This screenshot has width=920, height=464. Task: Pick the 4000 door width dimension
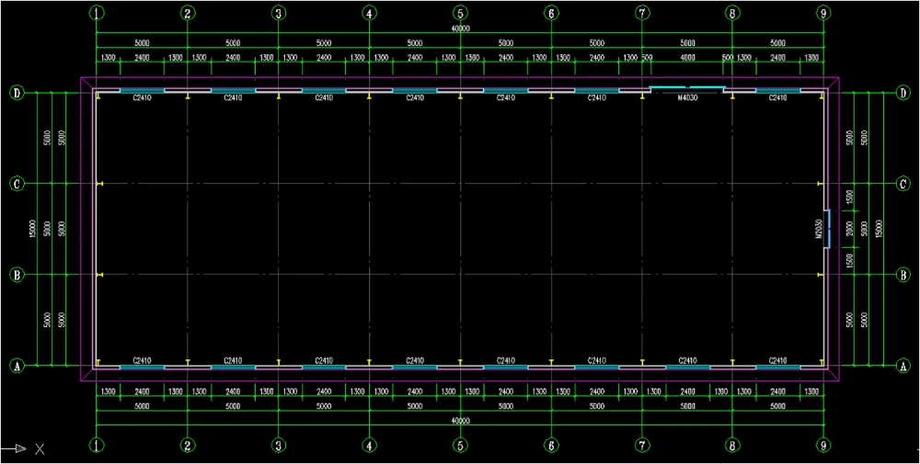[x=687, y=58]
